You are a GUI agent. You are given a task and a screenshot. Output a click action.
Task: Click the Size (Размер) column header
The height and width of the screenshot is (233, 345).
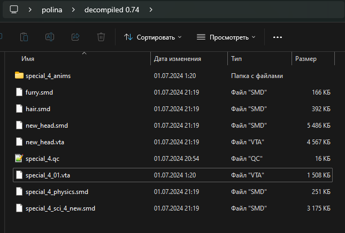point(305,58)
